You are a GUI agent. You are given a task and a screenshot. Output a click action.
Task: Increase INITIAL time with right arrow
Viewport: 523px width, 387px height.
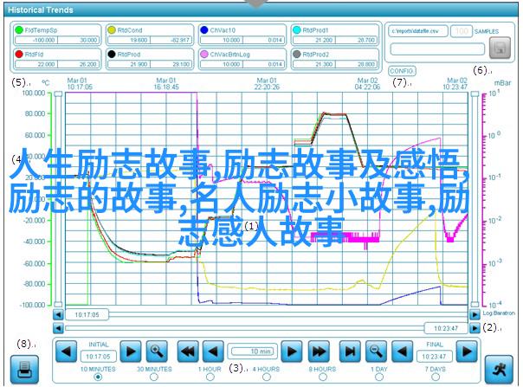131,352
